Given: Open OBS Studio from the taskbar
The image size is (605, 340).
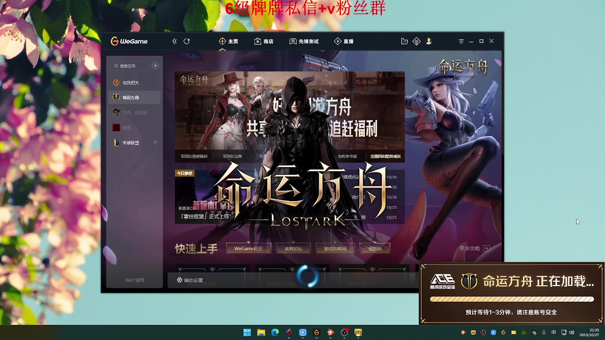Looking at the screenshot, I should coord(345,332).
